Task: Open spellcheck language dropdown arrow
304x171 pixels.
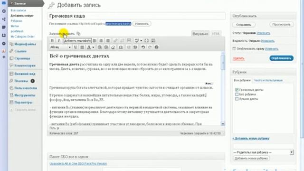Action: click(141, 40)
